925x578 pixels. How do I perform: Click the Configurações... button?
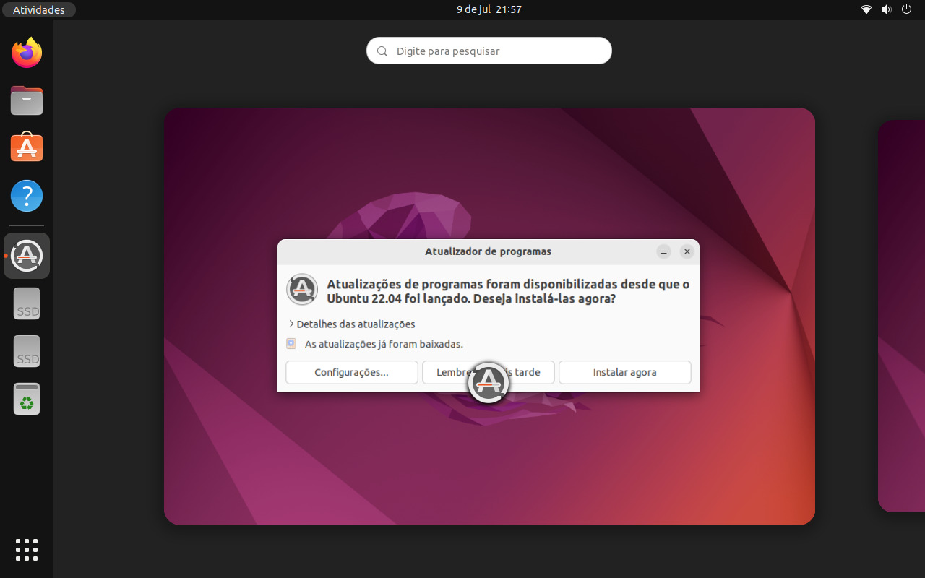pos(352,373)
